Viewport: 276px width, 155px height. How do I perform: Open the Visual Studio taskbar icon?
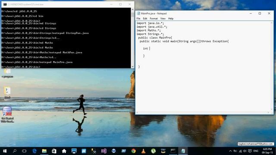pos(103,151)
